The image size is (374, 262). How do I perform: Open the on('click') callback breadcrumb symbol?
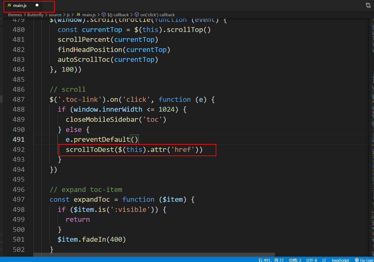pos(155,15)
